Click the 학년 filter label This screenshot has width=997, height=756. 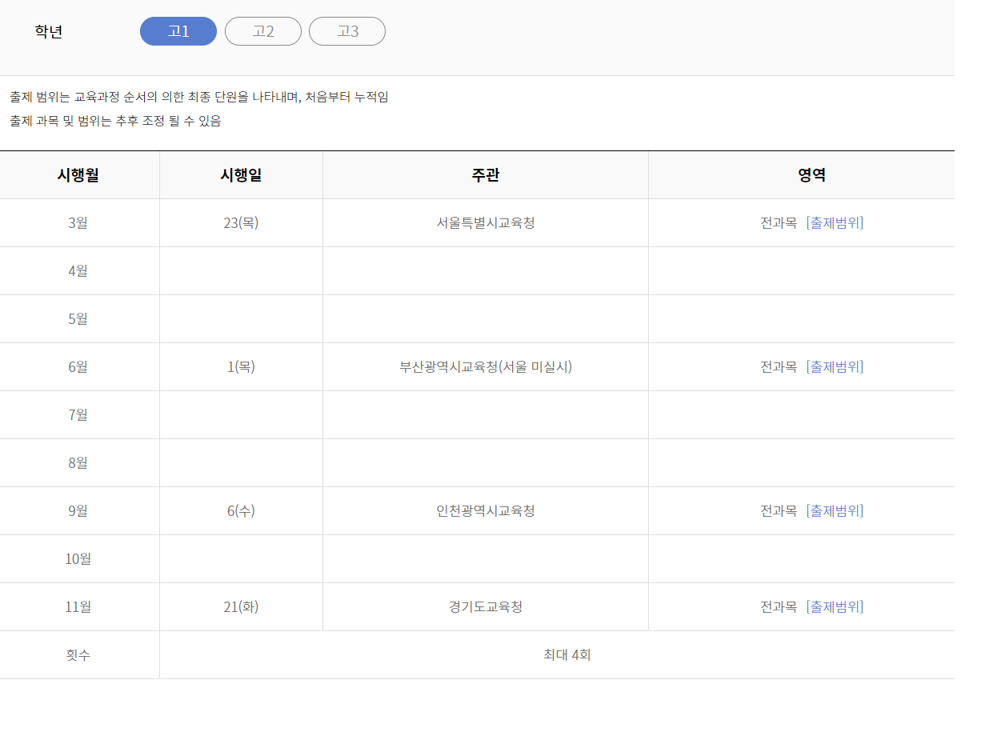point(49,32)
